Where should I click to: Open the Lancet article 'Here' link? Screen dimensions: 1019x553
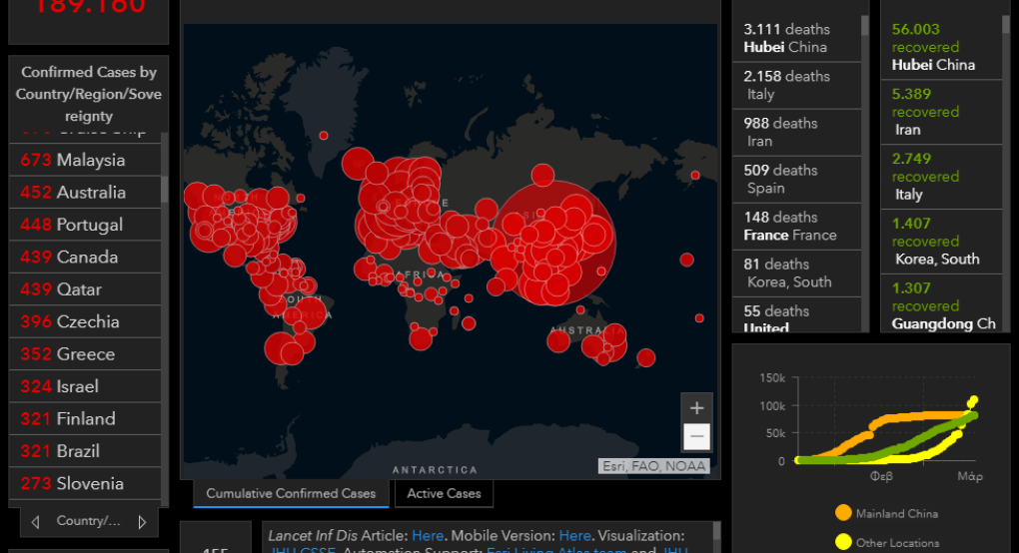click(x=428, y=536)
